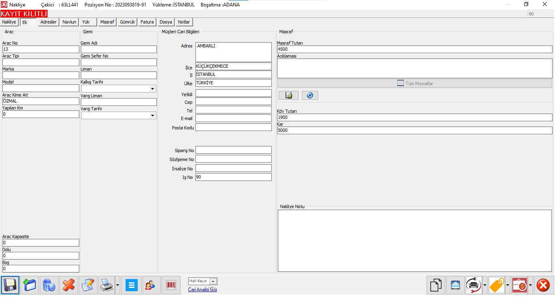The width and height of the screenshot is (555, 305).
Task: Open the Adresler tab
Action: click(49, 22)
